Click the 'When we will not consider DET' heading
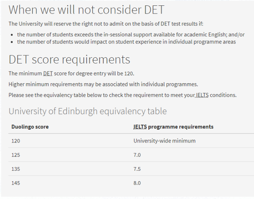Image resolution: width=254 pixels, height=199 pixels. [x=87, y=10]
